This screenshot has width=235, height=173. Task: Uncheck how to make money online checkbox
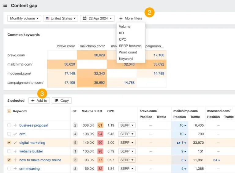(x=9, y=160)
